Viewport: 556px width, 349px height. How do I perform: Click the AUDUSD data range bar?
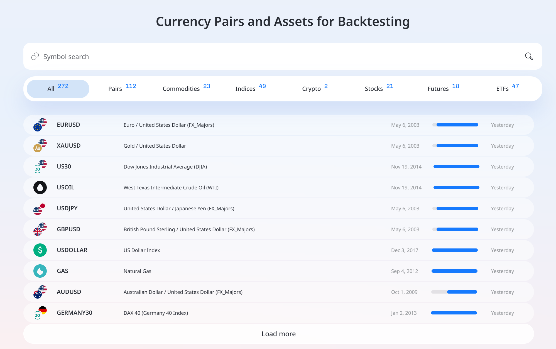(454, 292)
